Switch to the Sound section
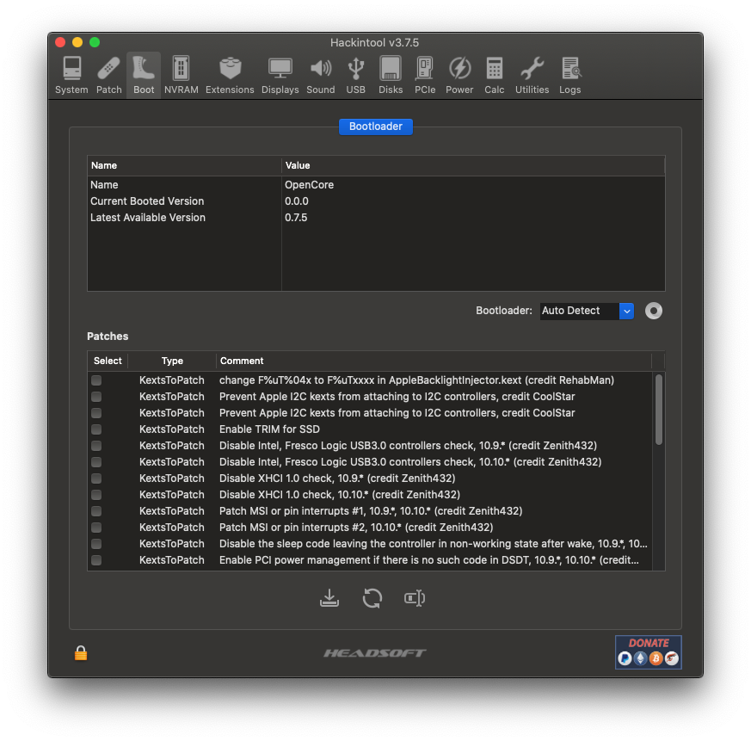This screenshot has height=741, width=751. click(320, 74)
